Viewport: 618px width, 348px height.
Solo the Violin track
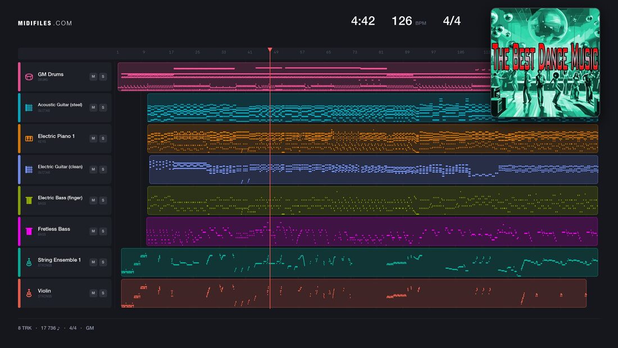point(103,293)
